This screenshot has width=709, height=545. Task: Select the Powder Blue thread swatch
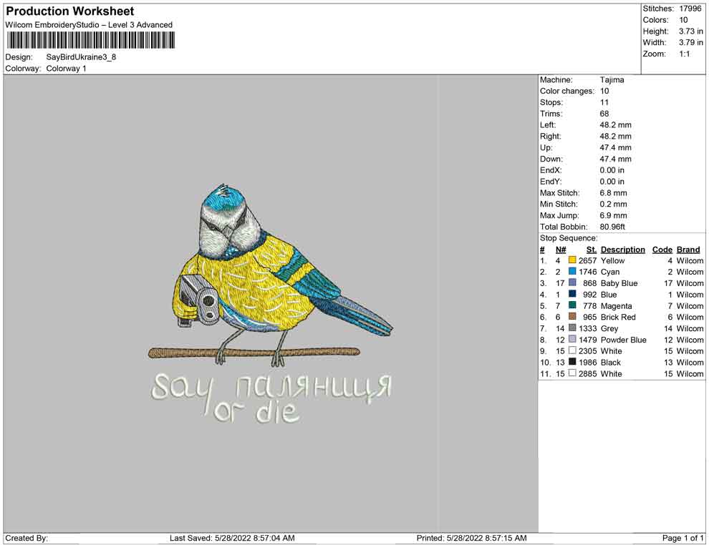pos(572,340)
